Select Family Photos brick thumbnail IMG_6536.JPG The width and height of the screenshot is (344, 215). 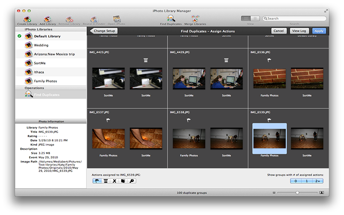(x=270, y=79)
